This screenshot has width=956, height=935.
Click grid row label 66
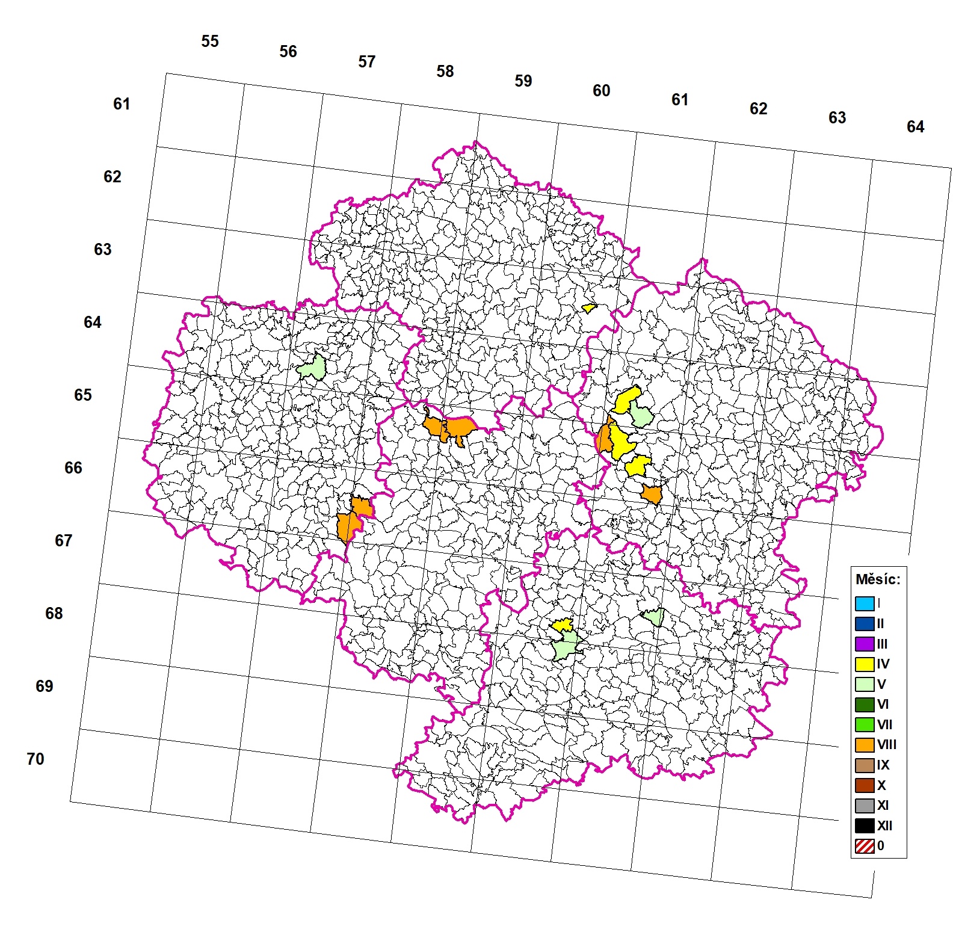73,468
